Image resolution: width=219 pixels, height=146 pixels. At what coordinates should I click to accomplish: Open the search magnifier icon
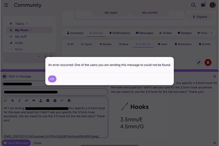coord(193,5)
